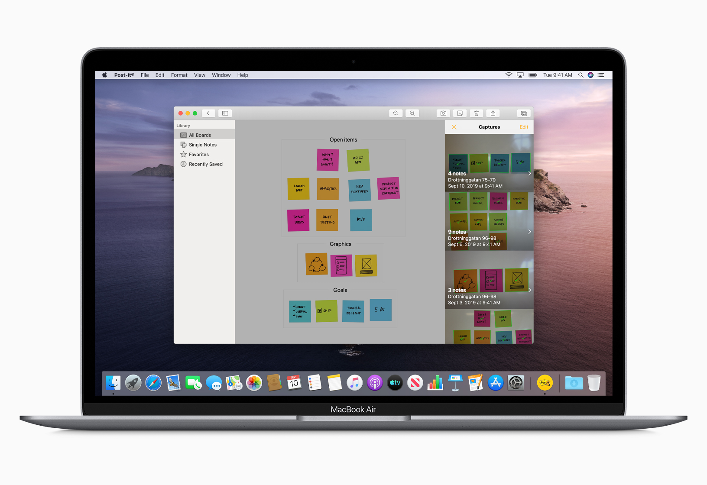Capture notes with the camera tool
Viewport: 707px width, 485px height.
pos(443,113)
